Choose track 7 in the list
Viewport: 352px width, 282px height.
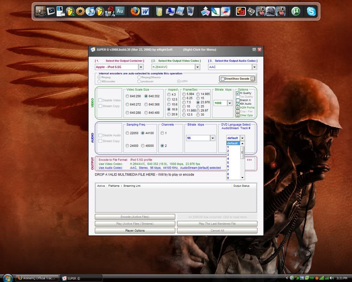(233, 170)
